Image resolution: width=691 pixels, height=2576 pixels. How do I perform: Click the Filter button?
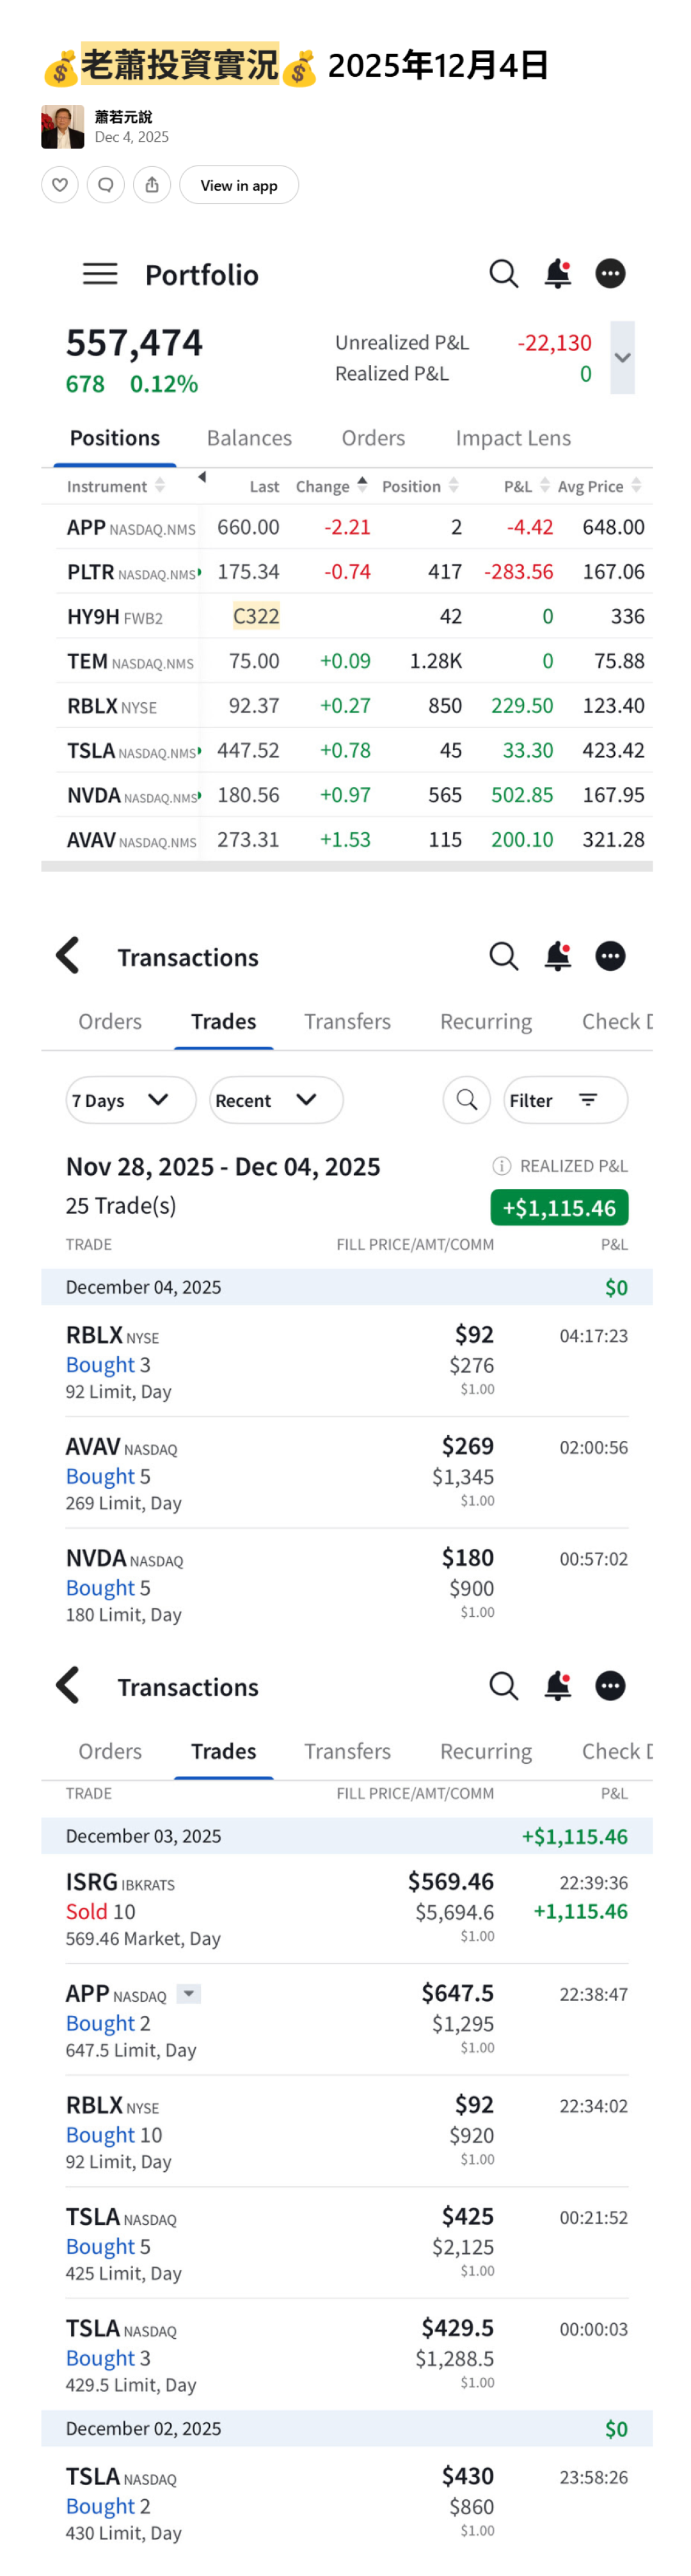[565, 1100]
